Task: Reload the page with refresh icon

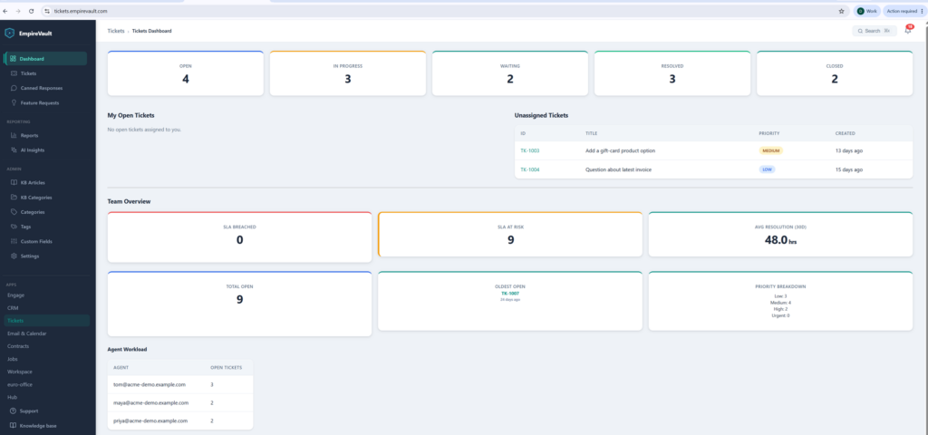Action: click(32, 11)
